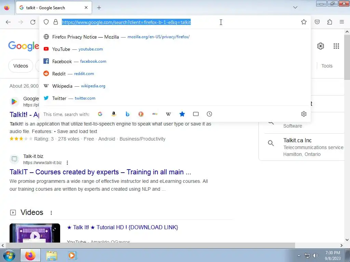This screenshot has width=350, height=262.
Task: Click the Talk-it.biz site favicon
Action: [x=14, y=159]
